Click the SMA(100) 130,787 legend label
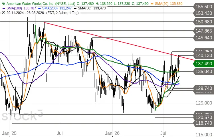214x137 pixels. (x=21, y=8)
